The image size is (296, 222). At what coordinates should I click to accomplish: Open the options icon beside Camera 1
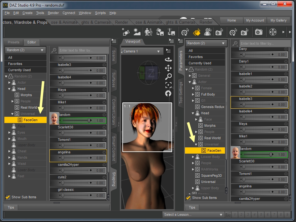(168, 51)
